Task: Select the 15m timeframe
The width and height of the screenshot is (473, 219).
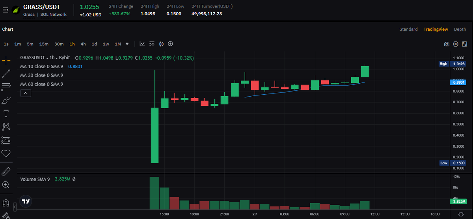Action: (44, 44)
